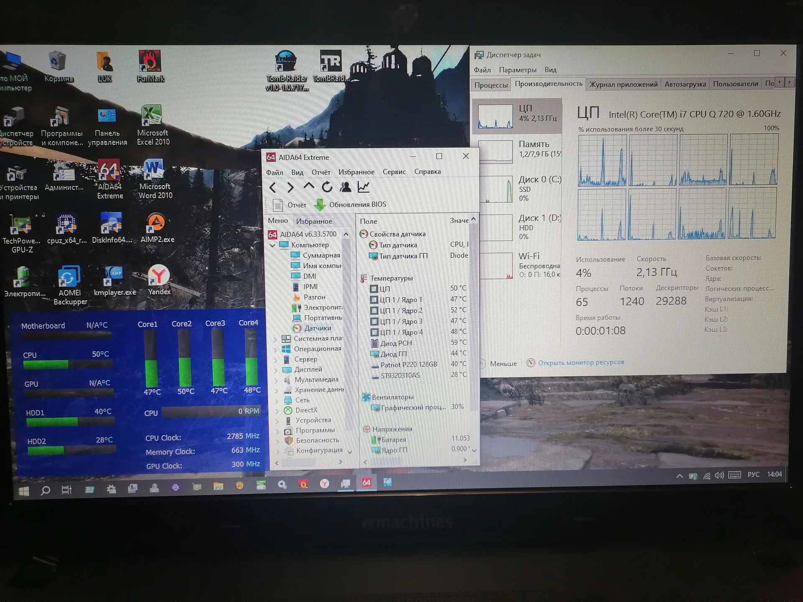Open the Отчёт report toolbar button
This screenshot has width=803, height=602.
click(289, 205)
